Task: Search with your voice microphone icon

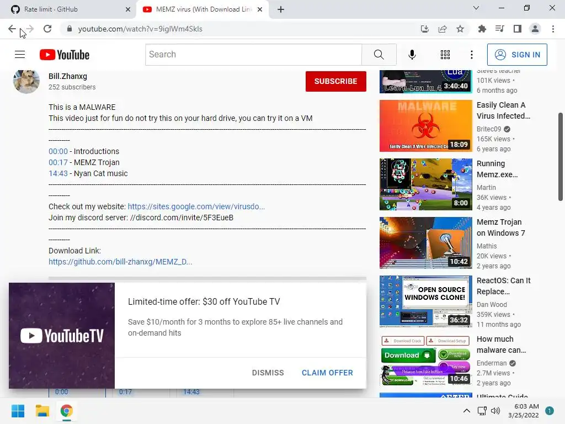Action: click(412, 55)
